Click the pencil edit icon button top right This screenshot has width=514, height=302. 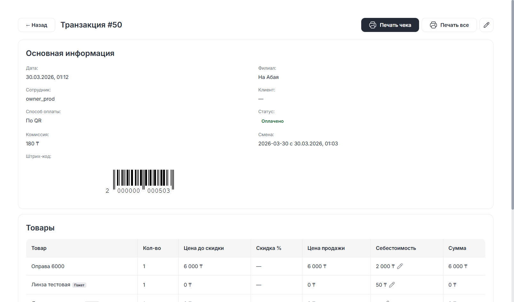point(486,25)
